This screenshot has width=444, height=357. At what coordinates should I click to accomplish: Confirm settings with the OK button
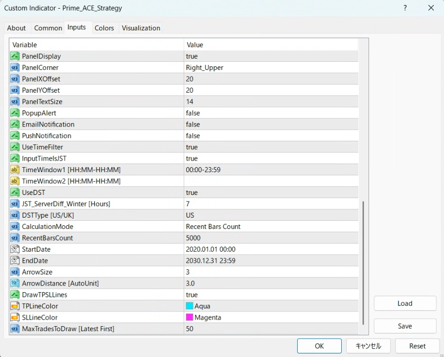pyautogui.click(x=319, y=346)
